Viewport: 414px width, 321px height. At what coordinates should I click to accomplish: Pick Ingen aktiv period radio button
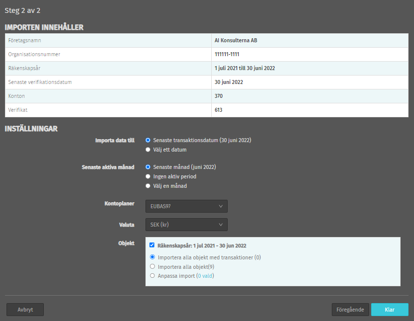(x=148, y=176)
